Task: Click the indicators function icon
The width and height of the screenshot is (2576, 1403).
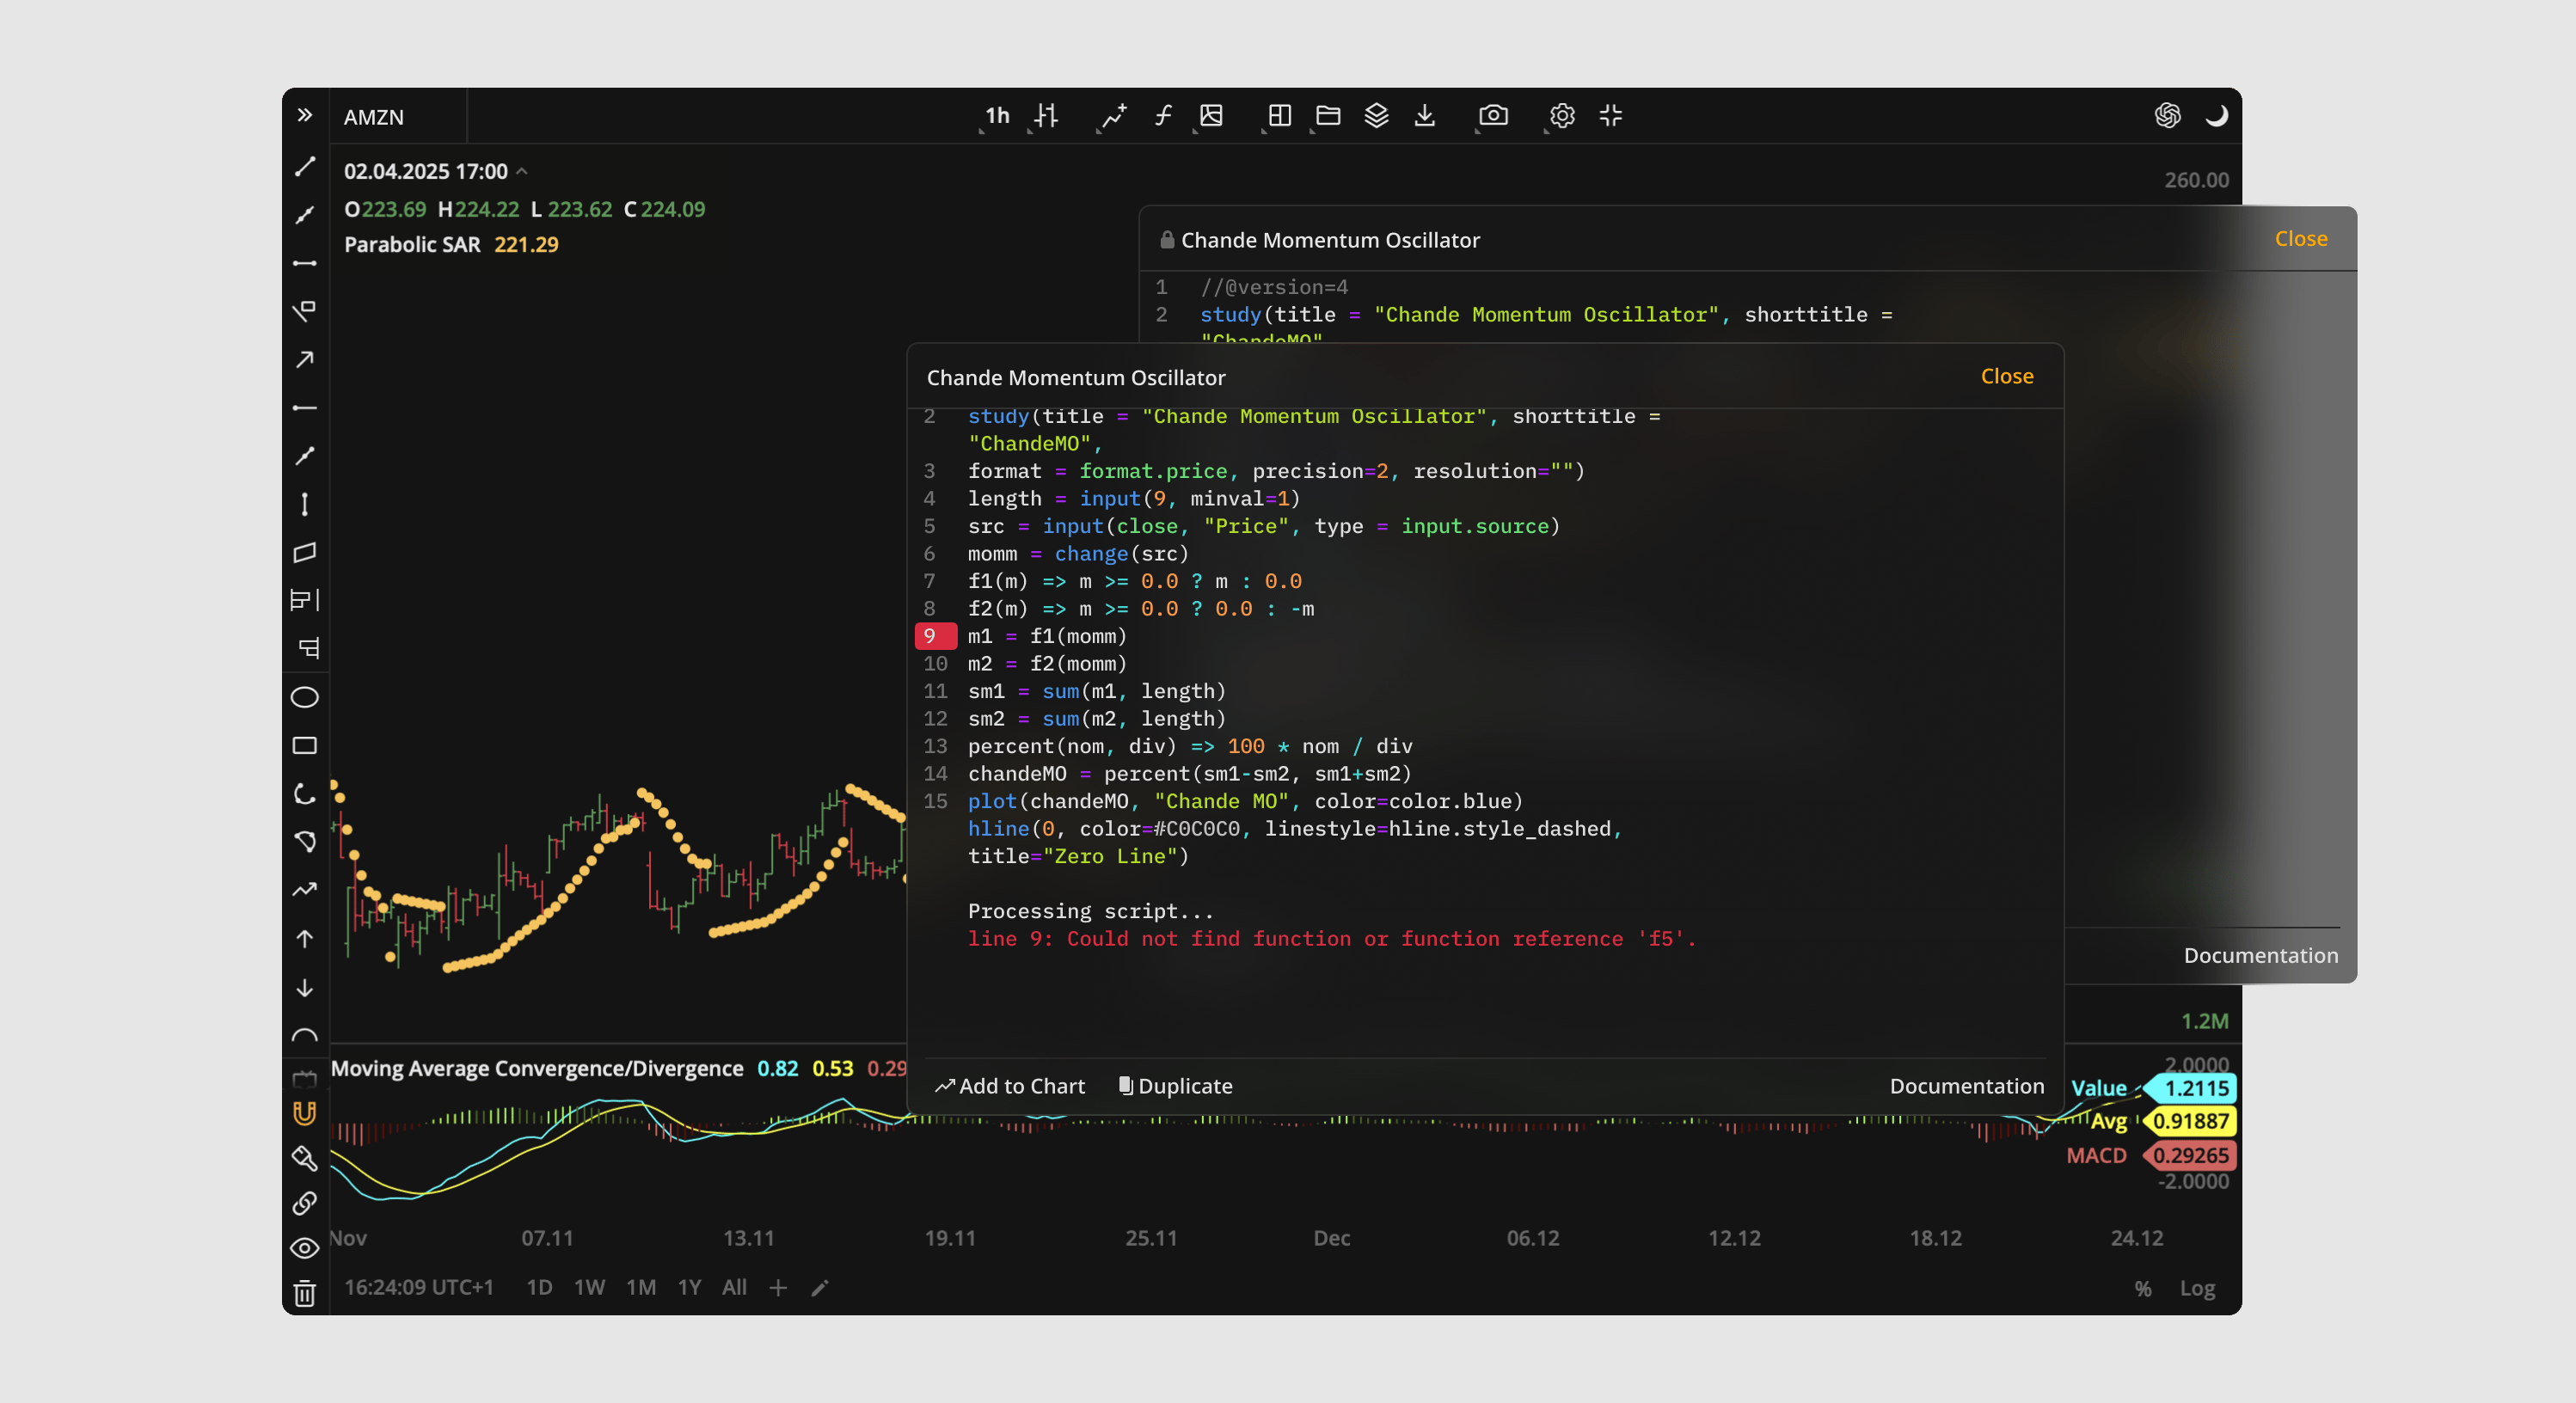Action: 1163,116
